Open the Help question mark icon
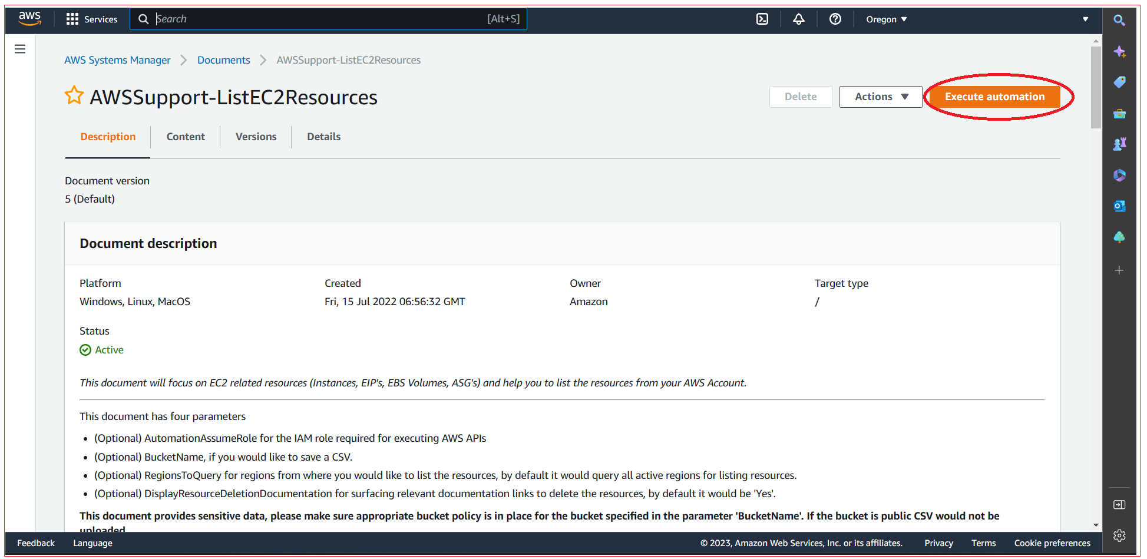The height and width of the screenshot is (559, 1147). [835, 19]
